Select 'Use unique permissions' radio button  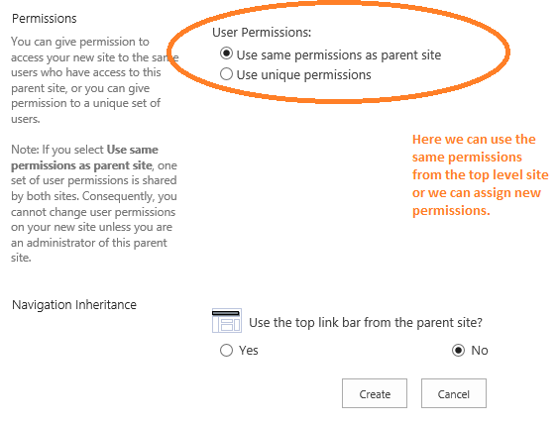tap(226, 74)
